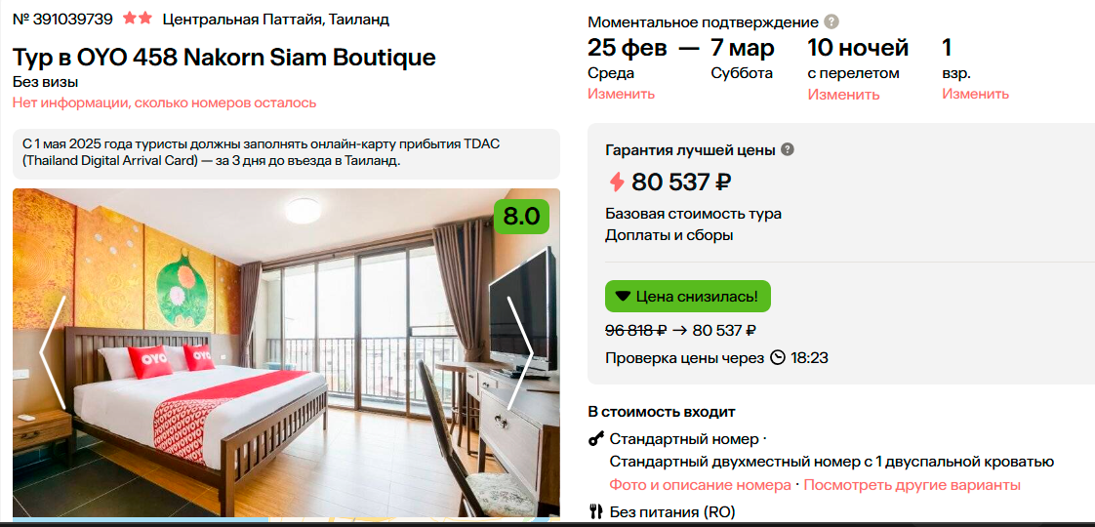Screen dimensions: 1095x527
Task: Open Фото и описание номера
Action: coord(700,485)
